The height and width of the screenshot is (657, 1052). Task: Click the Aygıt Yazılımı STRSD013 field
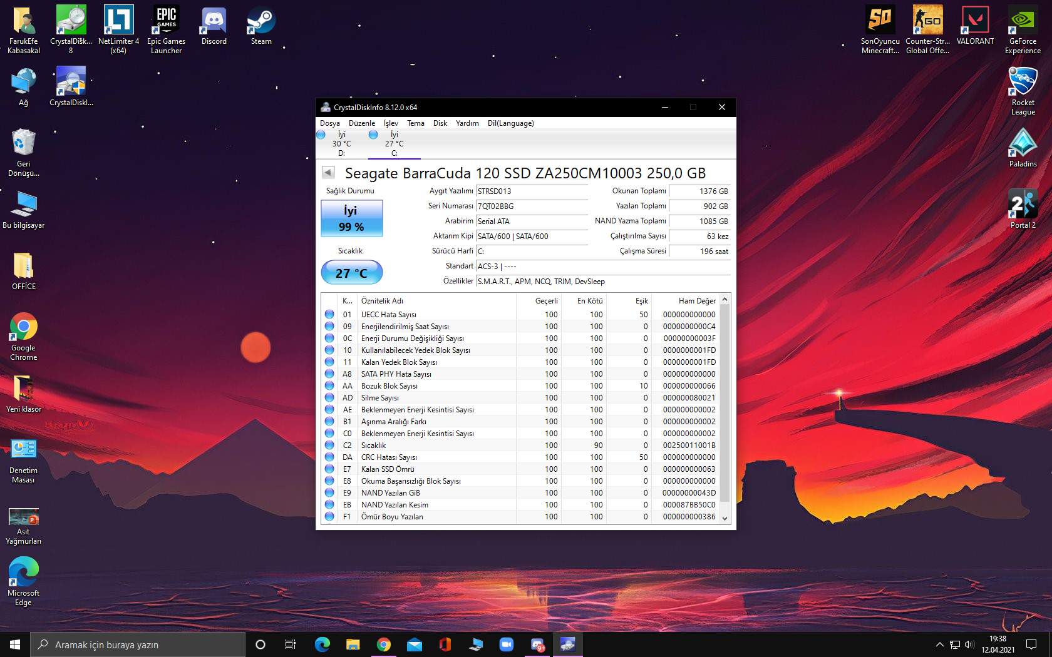point(532,191)
